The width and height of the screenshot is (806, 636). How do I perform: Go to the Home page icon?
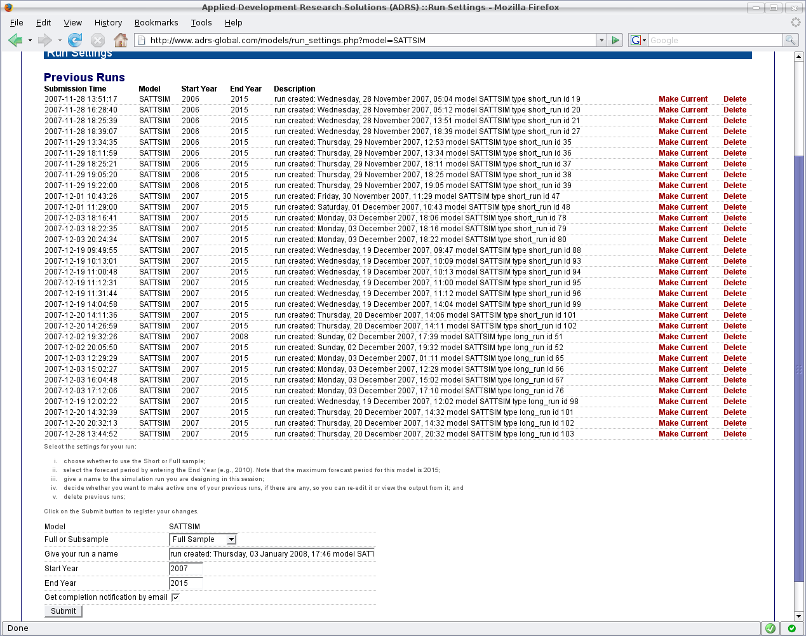coord(121,40)
